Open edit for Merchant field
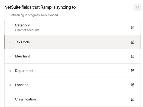The width and height of the screenshot is (143, 107). (133, 56)
